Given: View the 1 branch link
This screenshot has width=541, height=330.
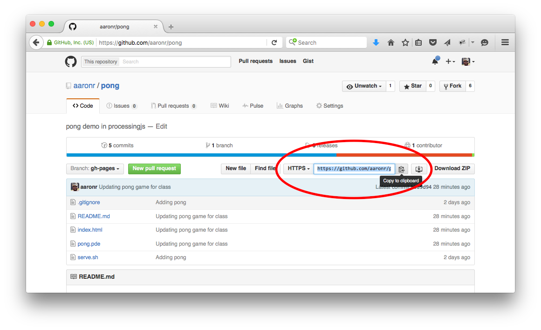Looking at the screenshot, I should click(219, 145).
